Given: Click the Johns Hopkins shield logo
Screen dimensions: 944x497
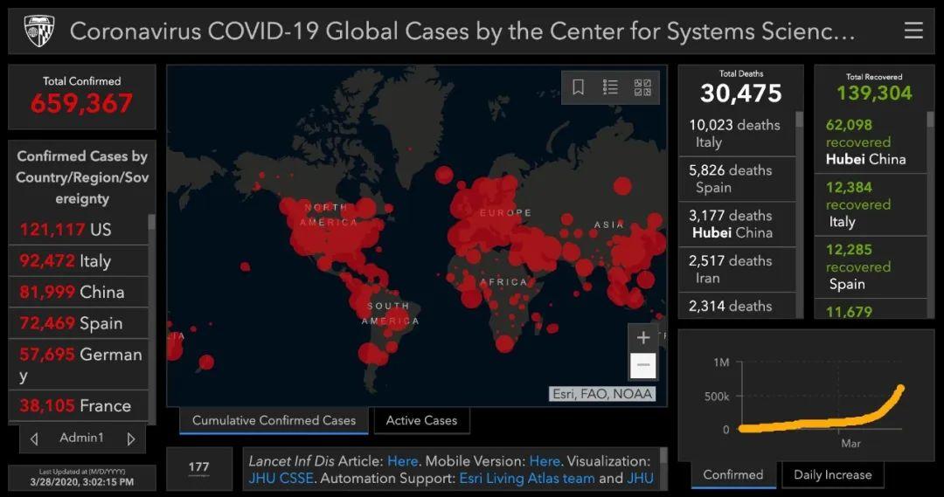Looking at the screenshot, I should tap(38, 31).
